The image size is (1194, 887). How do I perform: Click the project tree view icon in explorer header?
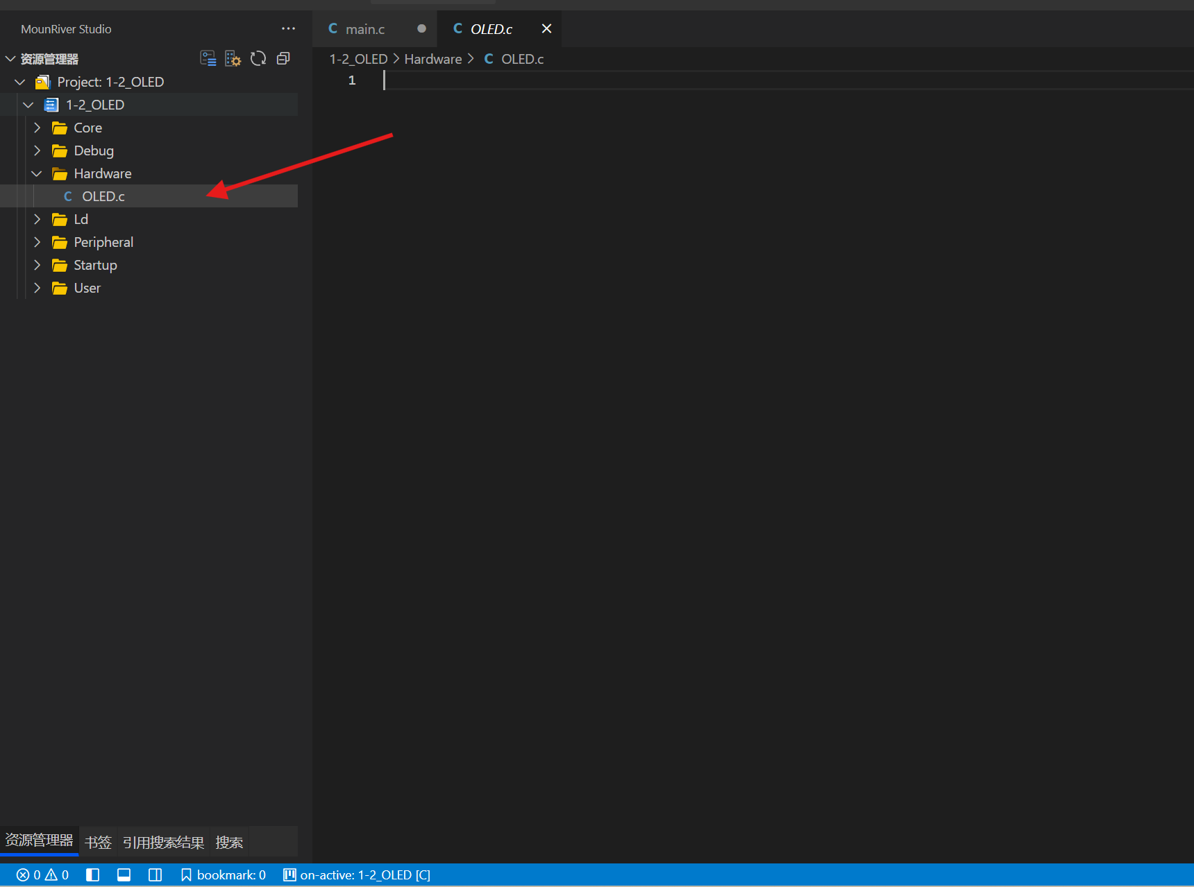(208, 58)
